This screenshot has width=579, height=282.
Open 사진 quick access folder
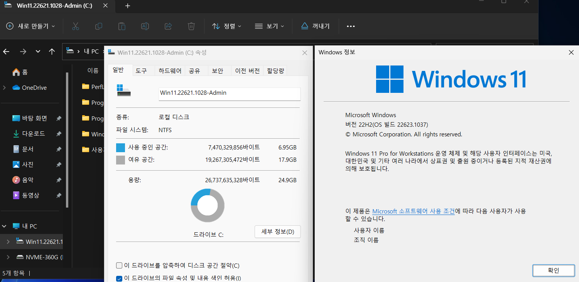[23, 164]
